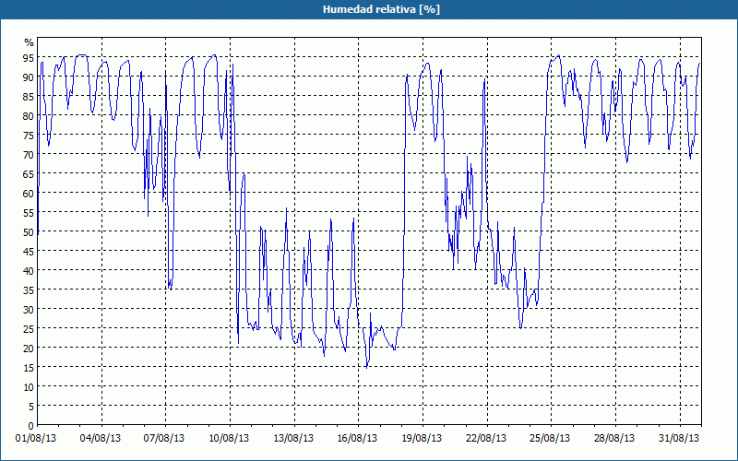Click the 'Humedad relativa [%]' title bar
The image size is (738, 461).
(x=369, y=9)
